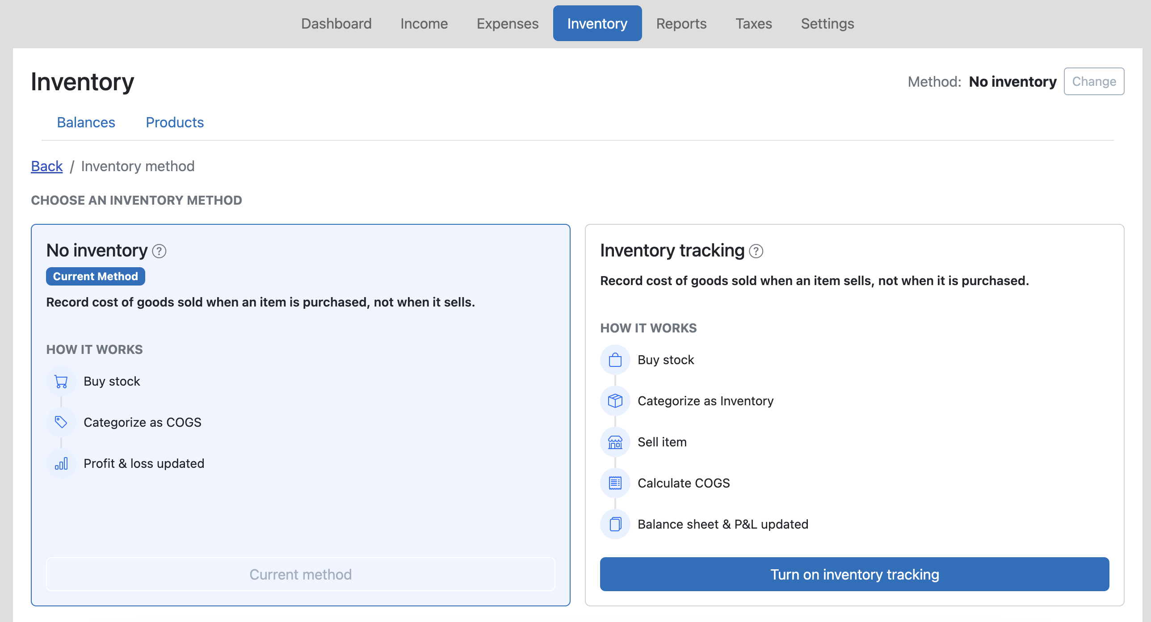This screenshot has width=1151, height=622.
Task: Click the help icon next to Inventory tracking
Action: click(756, 251)
